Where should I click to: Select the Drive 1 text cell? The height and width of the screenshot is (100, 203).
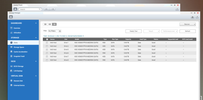[66, 43]
